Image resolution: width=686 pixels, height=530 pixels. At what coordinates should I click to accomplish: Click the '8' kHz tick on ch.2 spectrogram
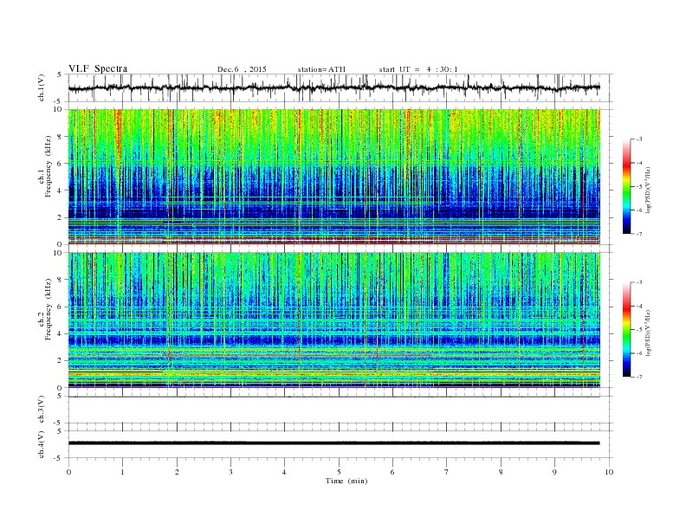point(61,280)
